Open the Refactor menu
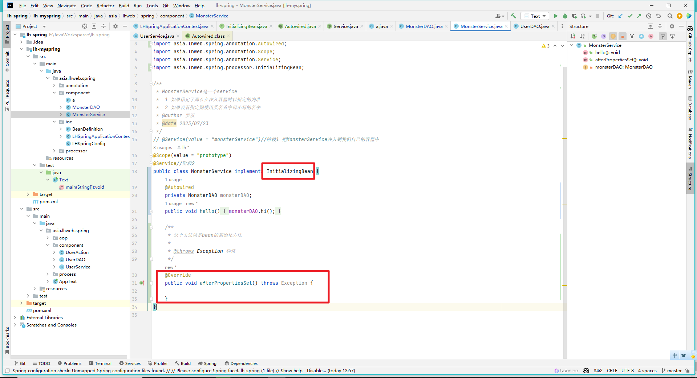This screenshot has width=697, height=378. point(105,5)
